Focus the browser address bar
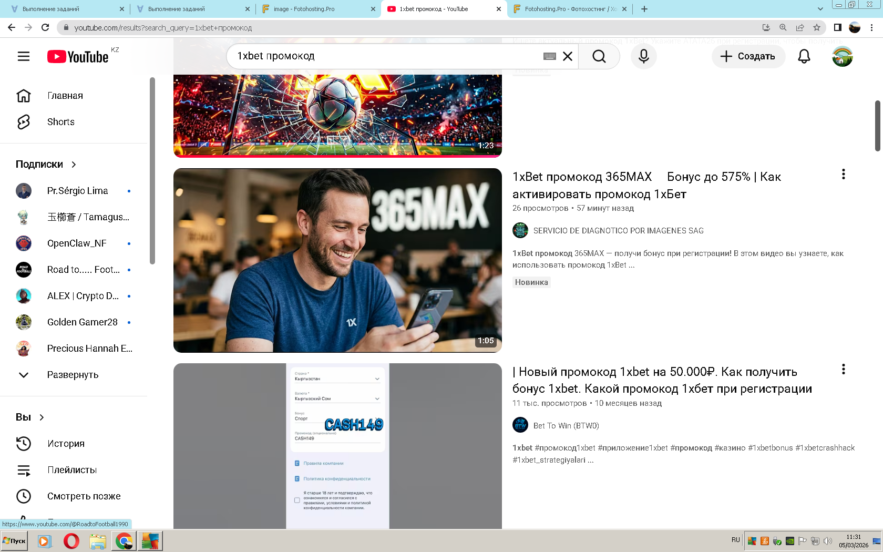This screenshot has width=883, height=552. 410,27
